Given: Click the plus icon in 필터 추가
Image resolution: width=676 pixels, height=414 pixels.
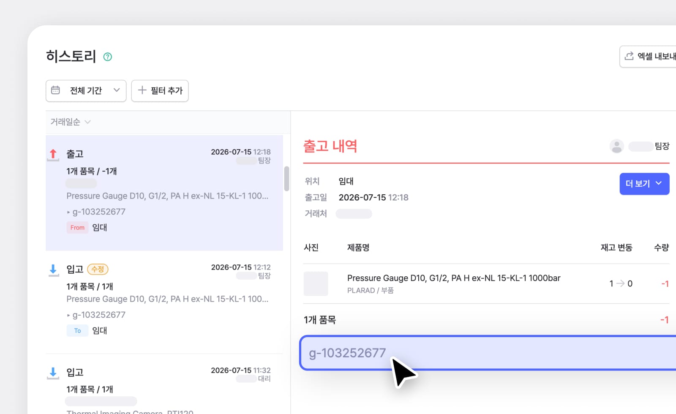Looking at the screenshot, I should click(x=142, y=90).
